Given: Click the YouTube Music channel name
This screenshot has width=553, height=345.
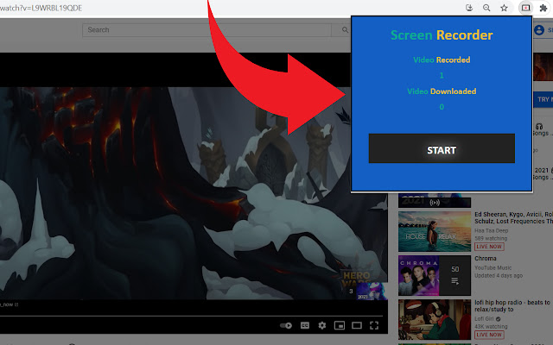Looking at the screenshot, I should click(493, 268).
